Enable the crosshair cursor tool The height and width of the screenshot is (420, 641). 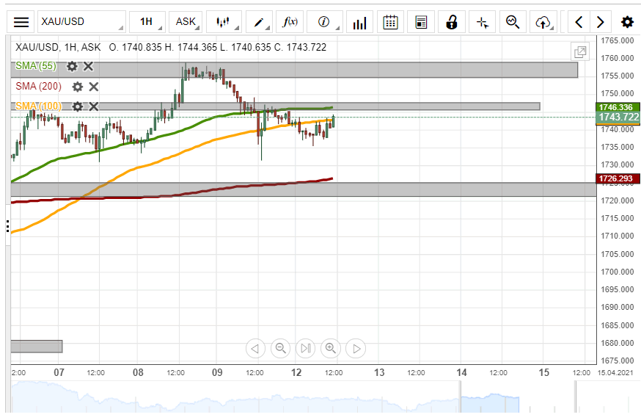[x=482, y=22]
